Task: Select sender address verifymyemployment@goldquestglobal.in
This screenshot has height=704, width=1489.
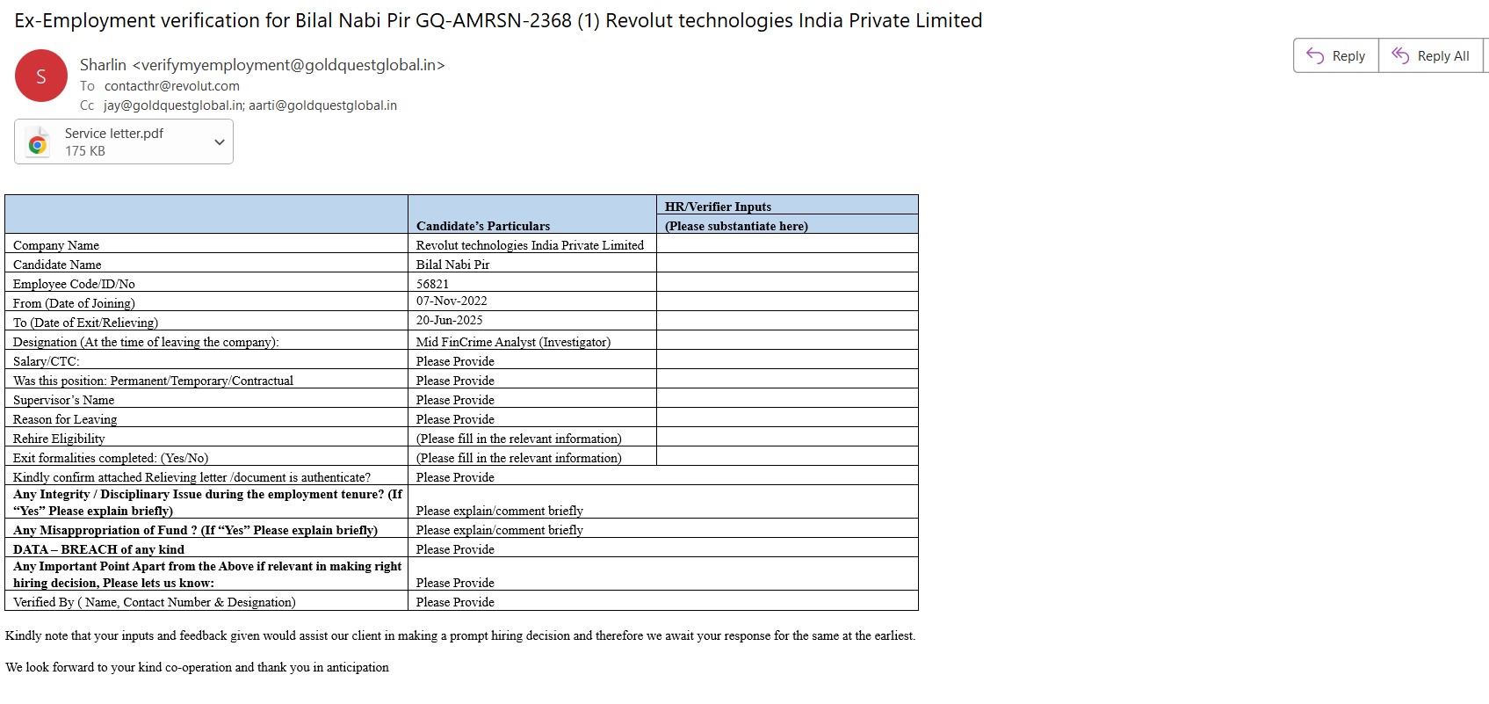Action: [x=289, y=65]
